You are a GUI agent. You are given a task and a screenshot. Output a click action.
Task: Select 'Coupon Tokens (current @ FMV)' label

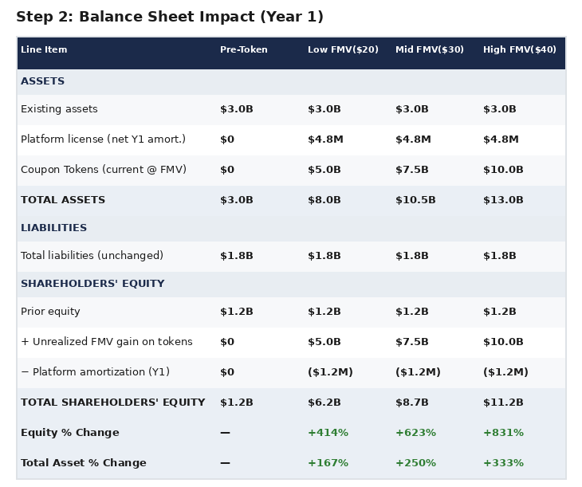103,170
